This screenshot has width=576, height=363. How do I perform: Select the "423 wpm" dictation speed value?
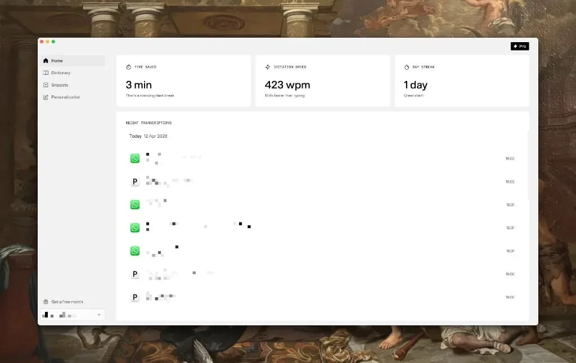(x=287, y=85)
